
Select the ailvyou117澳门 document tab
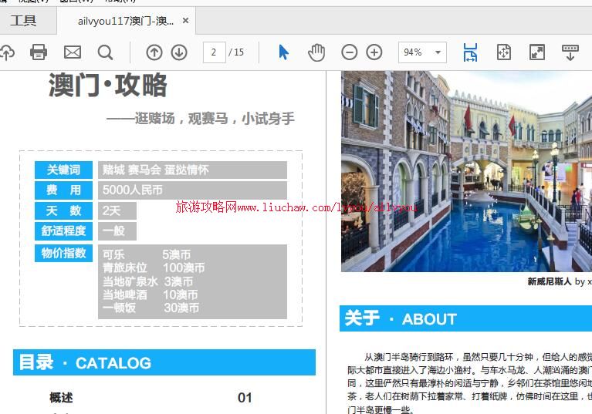pyautogui.click(x=125, y=21)
